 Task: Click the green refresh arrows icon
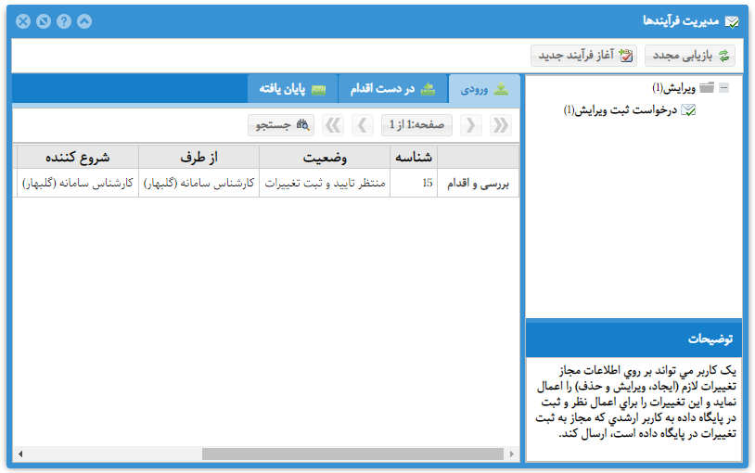point(723,56)
